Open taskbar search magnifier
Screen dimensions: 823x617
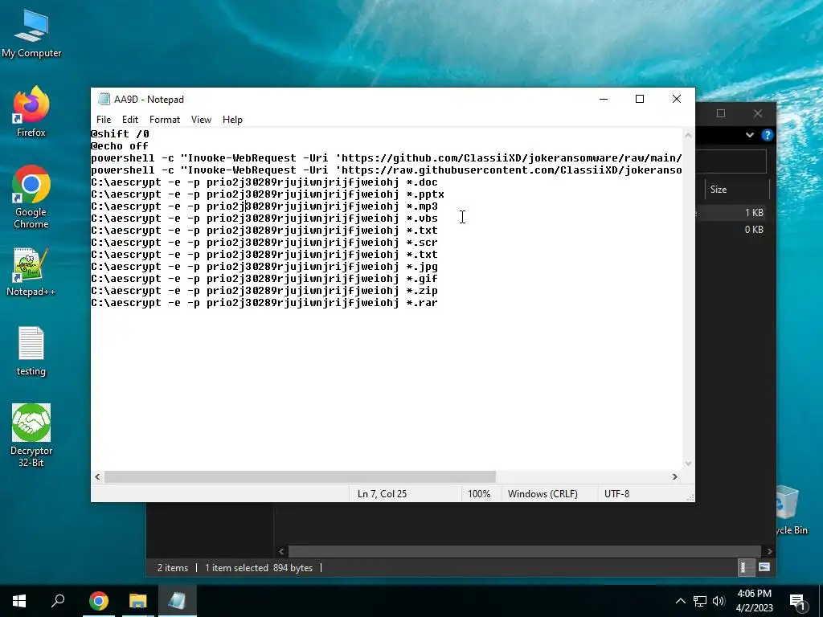[58, 601]
